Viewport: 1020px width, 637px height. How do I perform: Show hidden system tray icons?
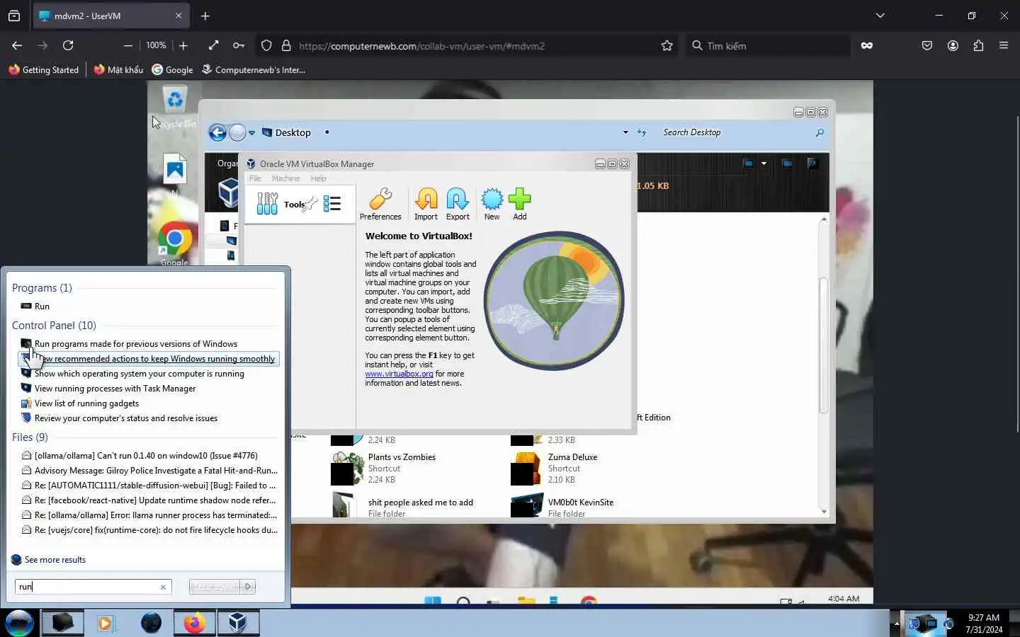click(x=896, y=624)
